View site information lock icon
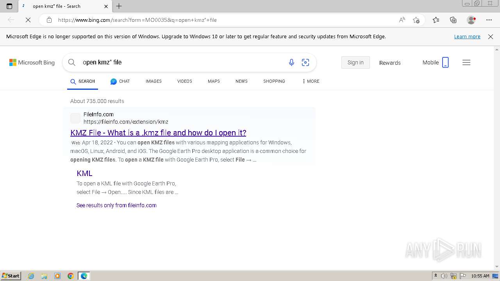 pyautogui.click(x=49, y=20)
